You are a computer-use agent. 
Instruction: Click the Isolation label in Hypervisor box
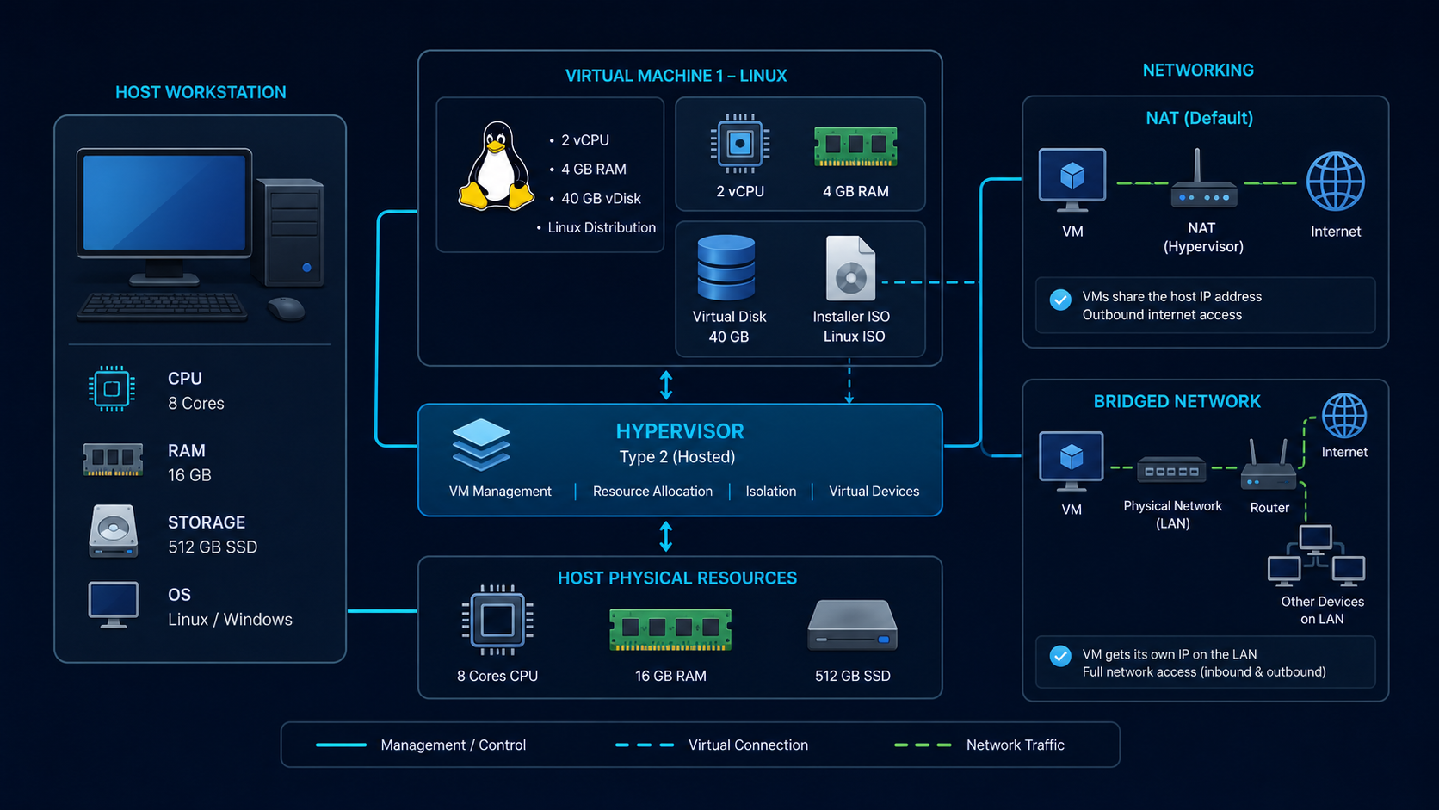(x=770, y=492)
